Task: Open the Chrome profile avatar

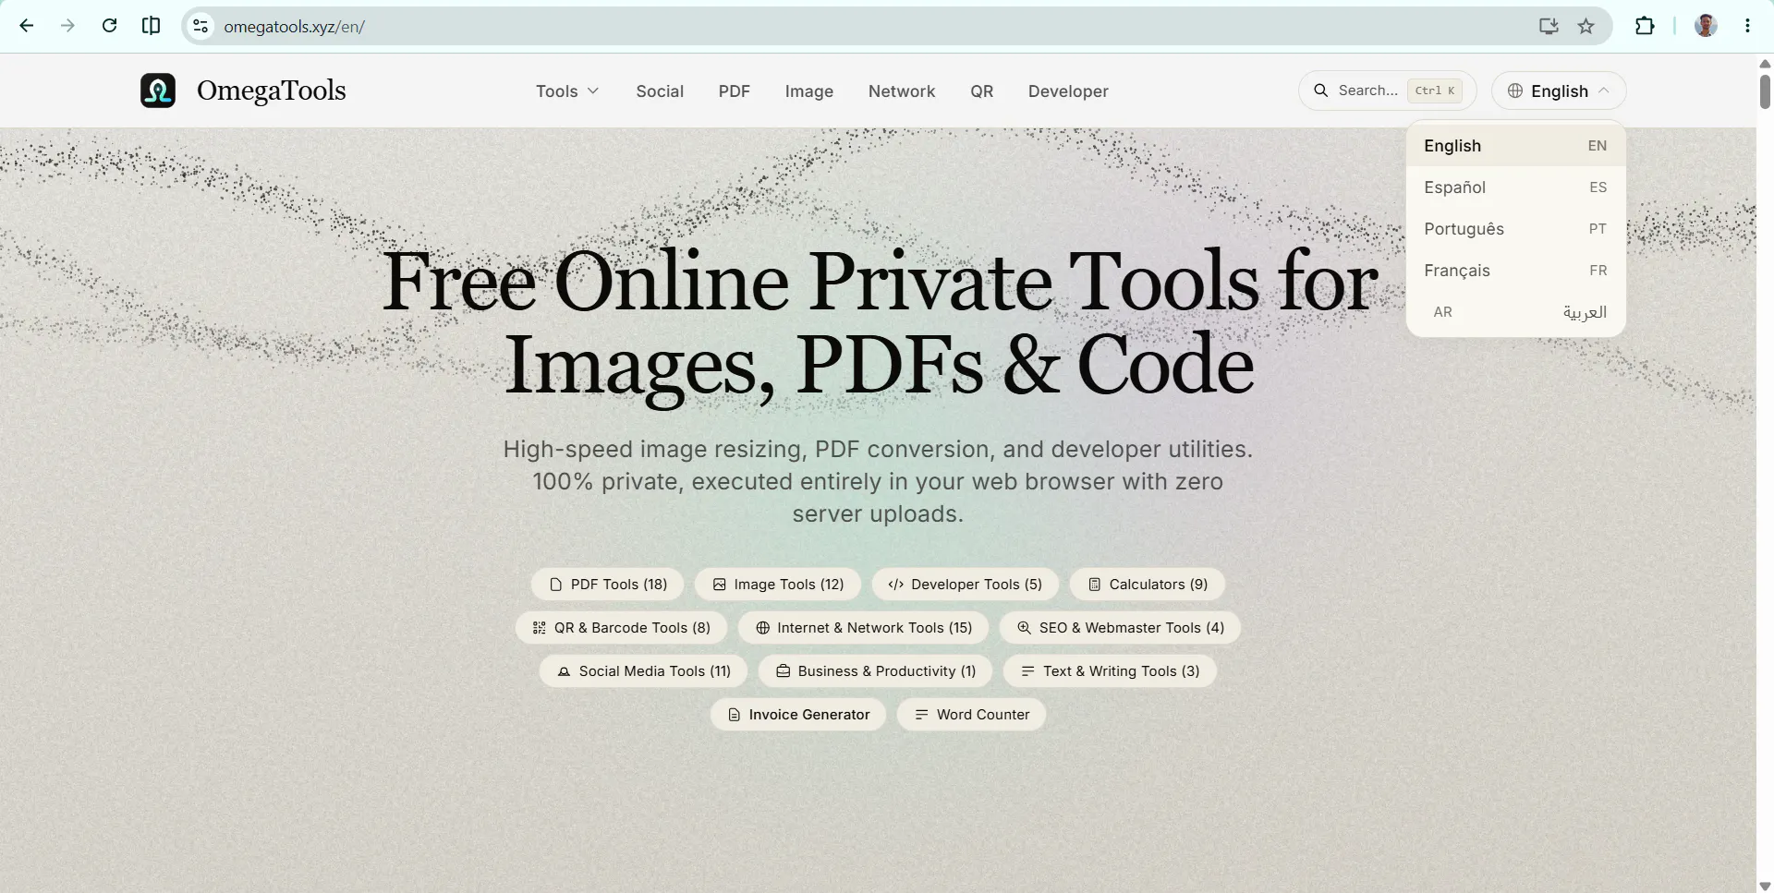Action: click(1706, 26)
